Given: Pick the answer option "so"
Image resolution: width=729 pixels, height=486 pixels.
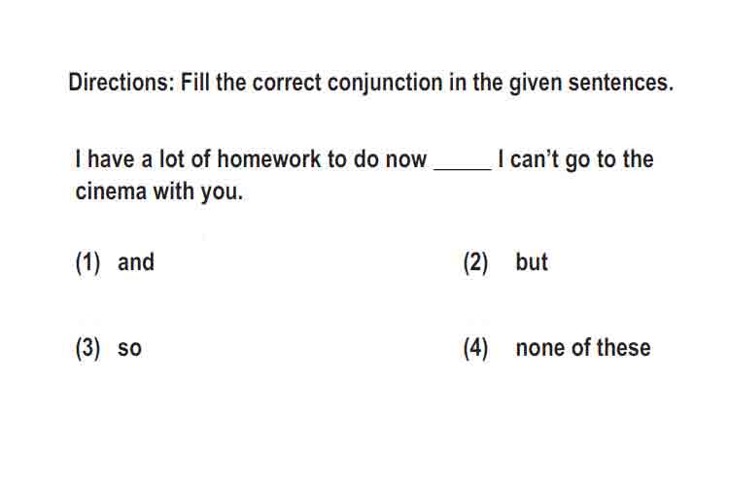Looking at the screenshot, I should 129,348.
